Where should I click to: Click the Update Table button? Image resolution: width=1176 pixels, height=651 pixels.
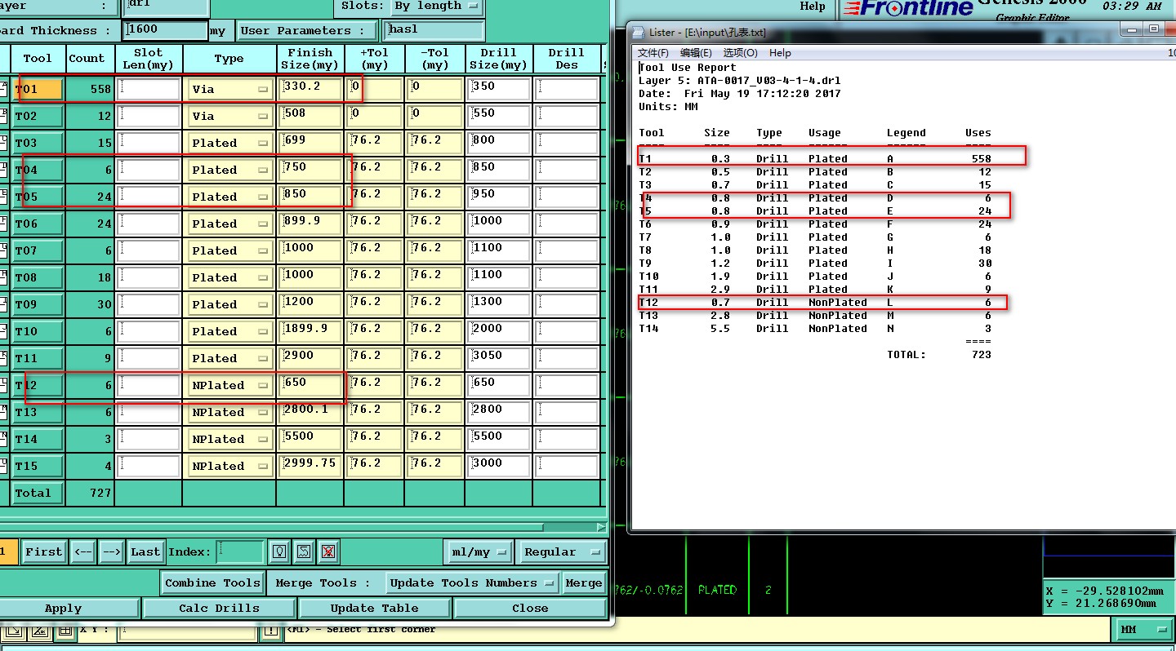374,609
